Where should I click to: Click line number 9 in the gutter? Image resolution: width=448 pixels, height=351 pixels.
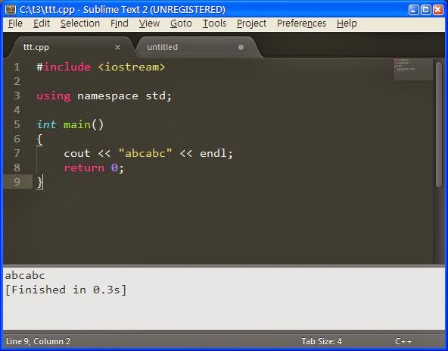click(x=17, y=182)
